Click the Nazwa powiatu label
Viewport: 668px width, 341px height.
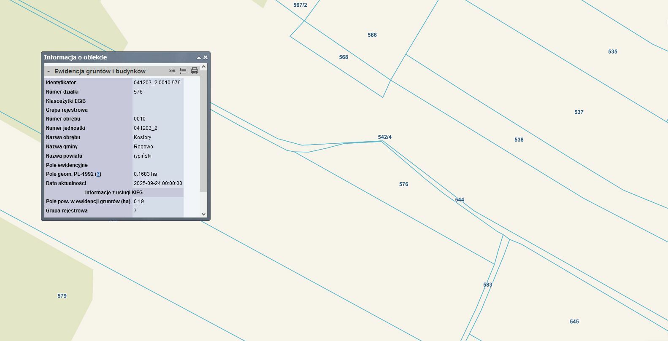pyautogui.click(x=64, y=156)
